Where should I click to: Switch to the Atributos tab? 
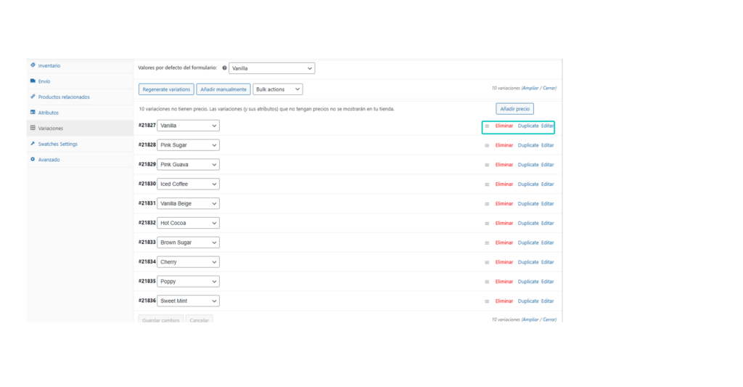pos(49,113)
